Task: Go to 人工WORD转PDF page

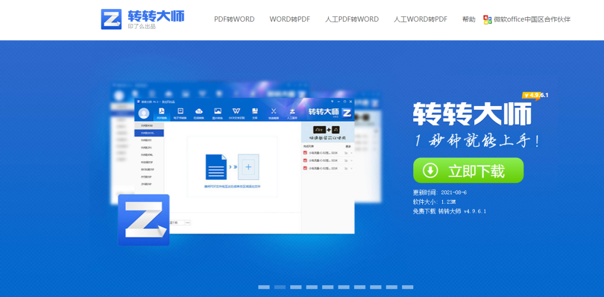Action: click(x=420, y=20)
